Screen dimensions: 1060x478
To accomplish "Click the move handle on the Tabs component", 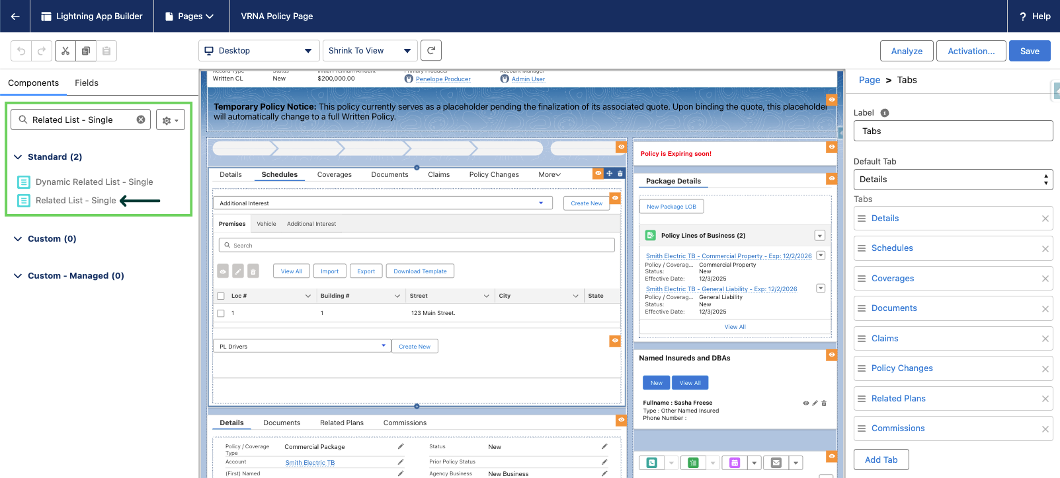I will click(x=609, y=174).
